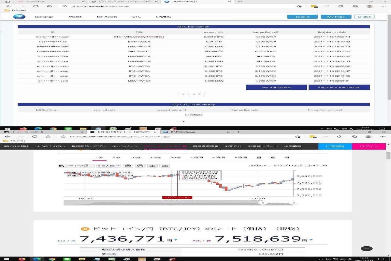Click the home icon in the DMWExchange window

[x=49, y=6]
